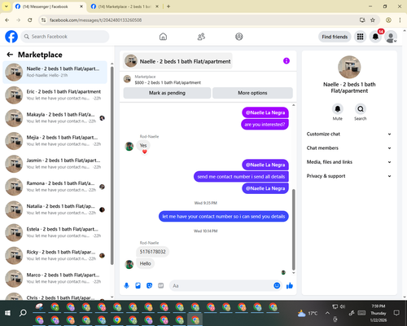Image resolution: width=407 pixels, height=326 pixels.
Task: Open the Jasmin conversation
Action: click(55, 164)
